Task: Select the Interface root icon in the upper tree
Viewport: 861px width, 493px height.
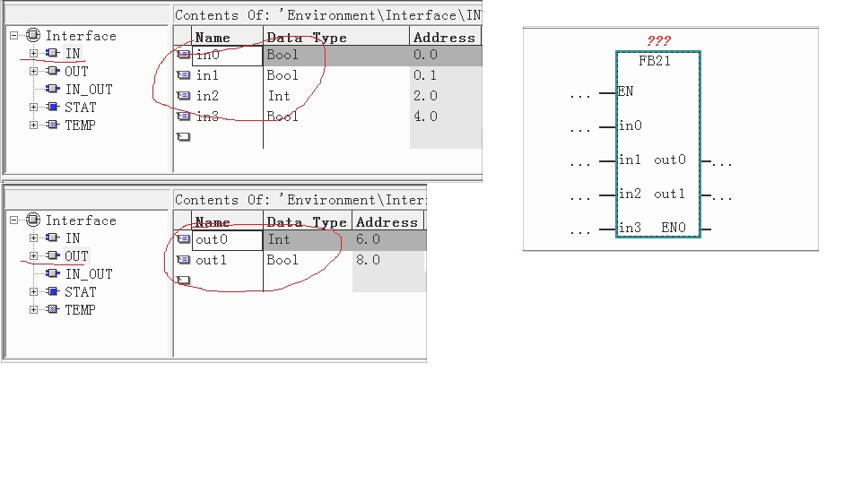Action: (33, 36)
